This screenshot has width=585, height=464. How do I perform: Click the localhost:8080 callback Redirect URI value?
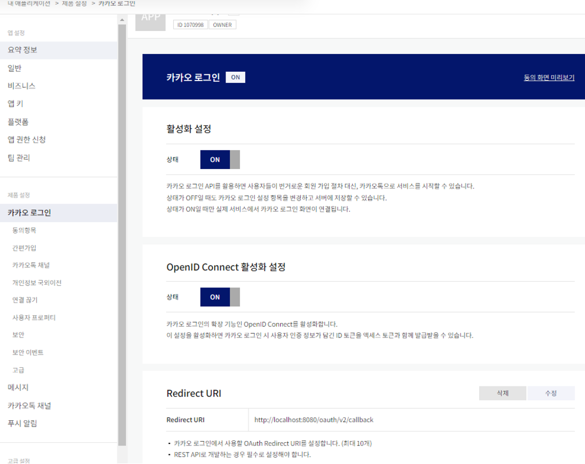[313, 420]
